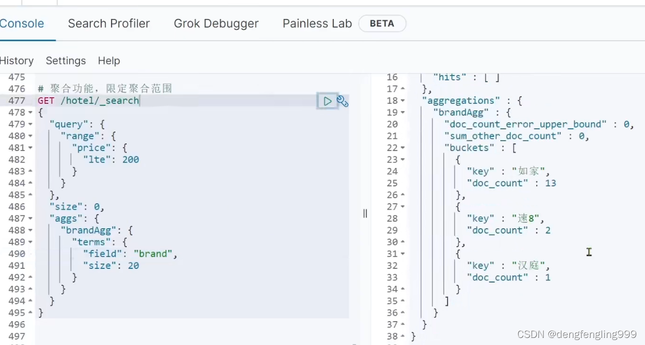Open the wrench request options menu

point(343,101)
